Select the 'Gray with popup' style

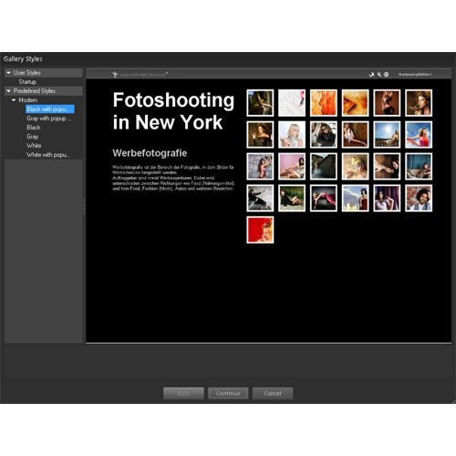coord(49,119)
